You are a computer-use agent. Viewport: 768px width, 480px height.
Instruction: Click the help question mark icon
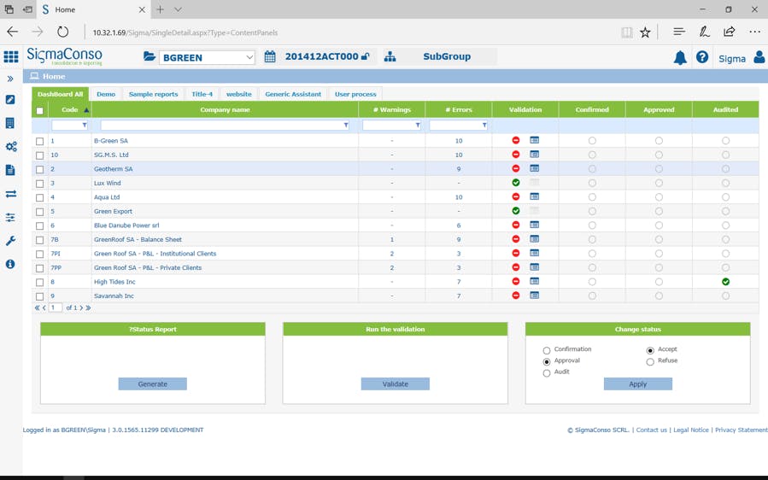(x=702, y=57)
